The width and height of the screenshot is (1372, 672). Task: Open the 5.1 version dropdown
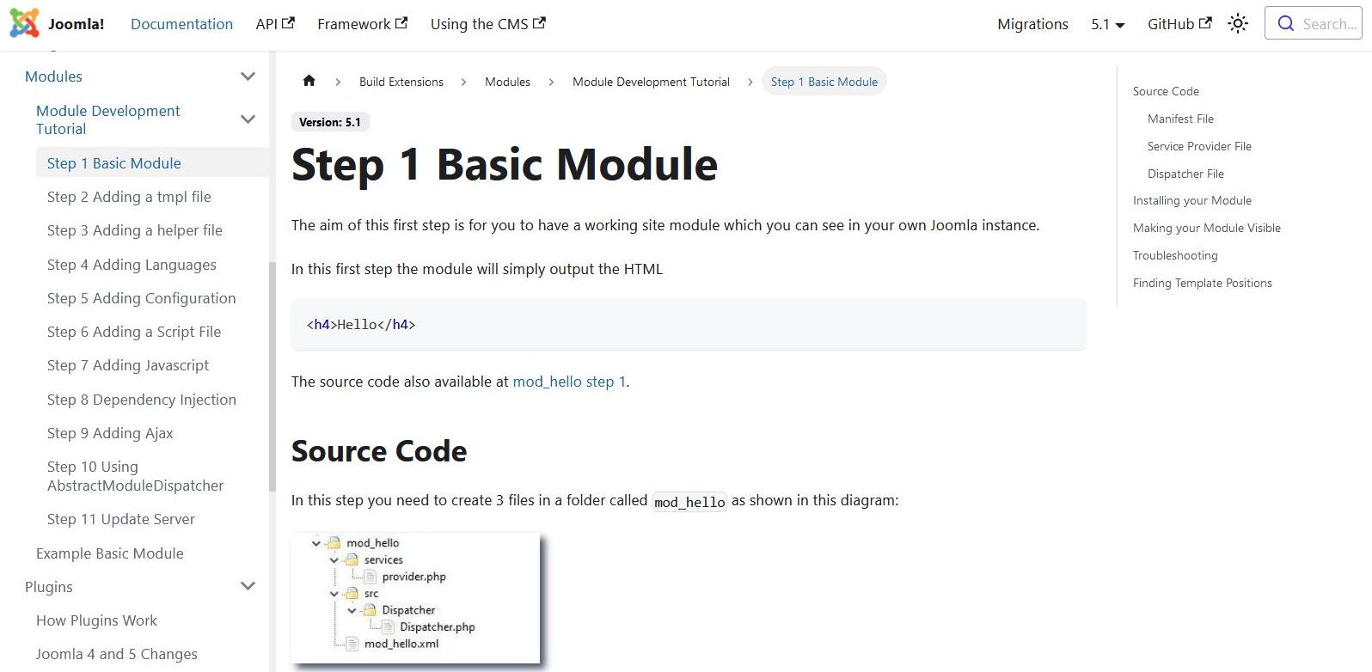[1108, 24]
